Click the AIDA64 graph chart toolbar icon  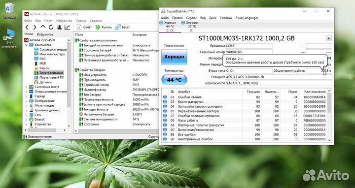coord(67,28)
